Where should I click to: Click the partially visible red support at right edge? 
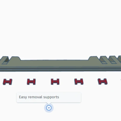point(121,80)
